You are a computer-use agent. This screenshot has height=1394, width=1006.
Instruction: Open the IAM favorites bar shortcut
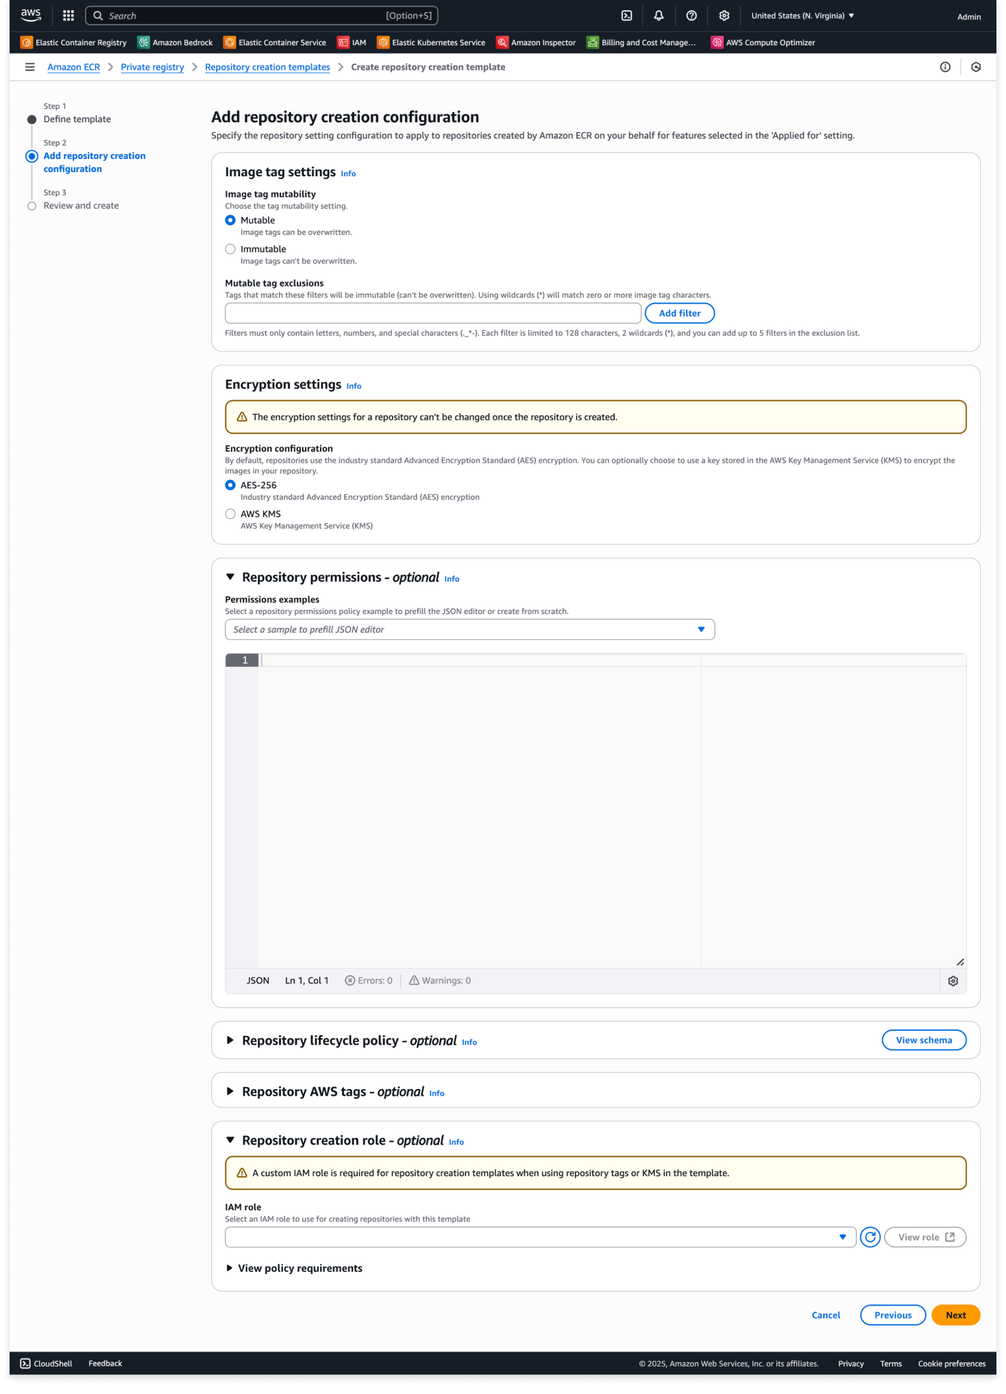coord(352,42)
